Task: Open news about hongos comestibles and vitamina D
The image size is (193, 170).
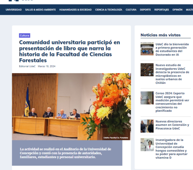Action: [172, 149]
